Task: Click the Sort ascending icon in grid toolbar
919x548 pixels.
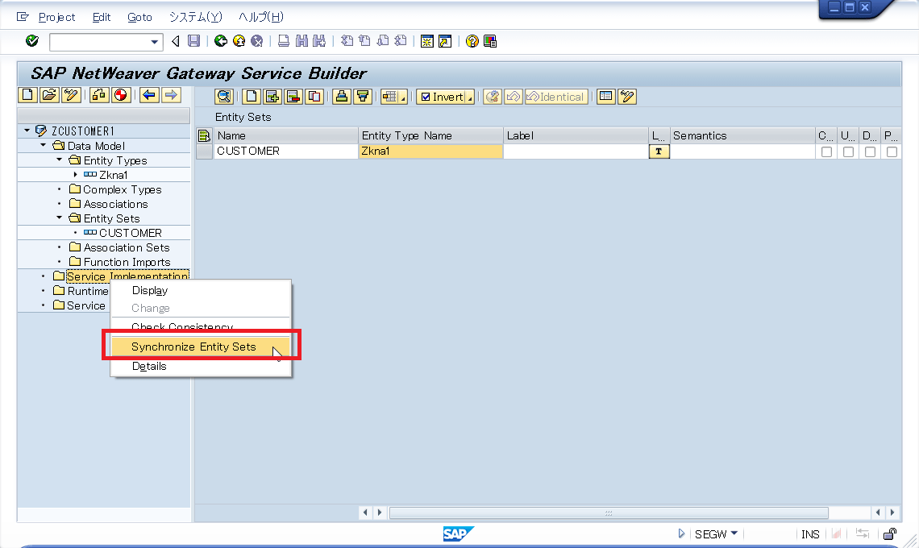Action: click(342, 97)
